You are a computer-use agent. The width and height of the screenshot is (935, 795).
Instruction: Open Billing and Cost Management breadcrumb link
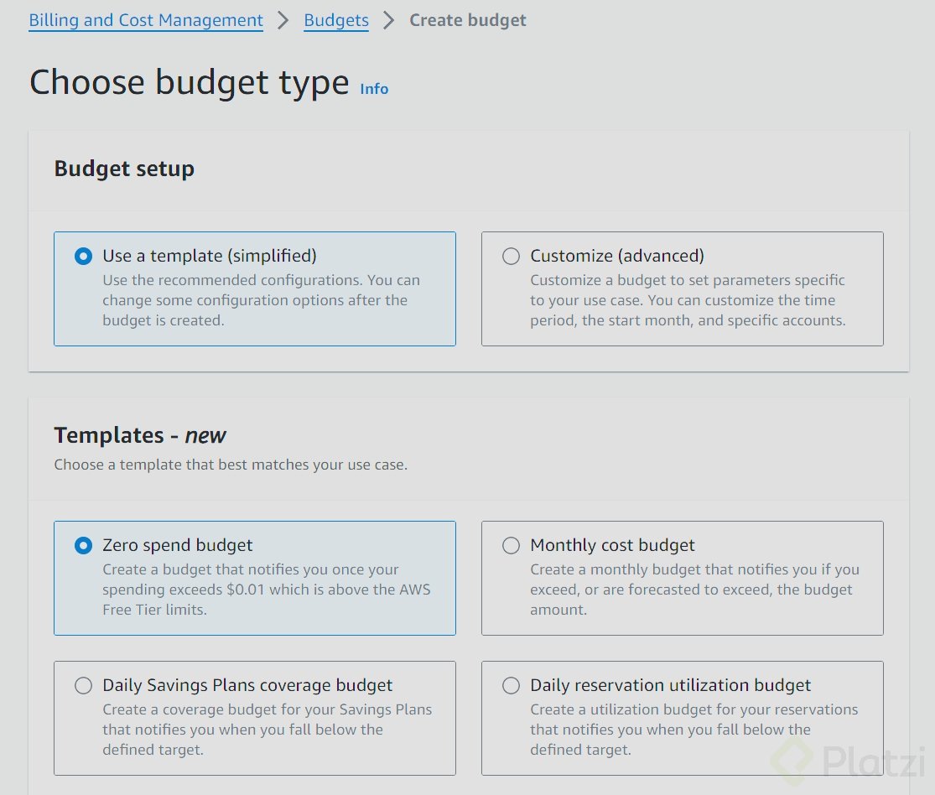tap(146, 20)
